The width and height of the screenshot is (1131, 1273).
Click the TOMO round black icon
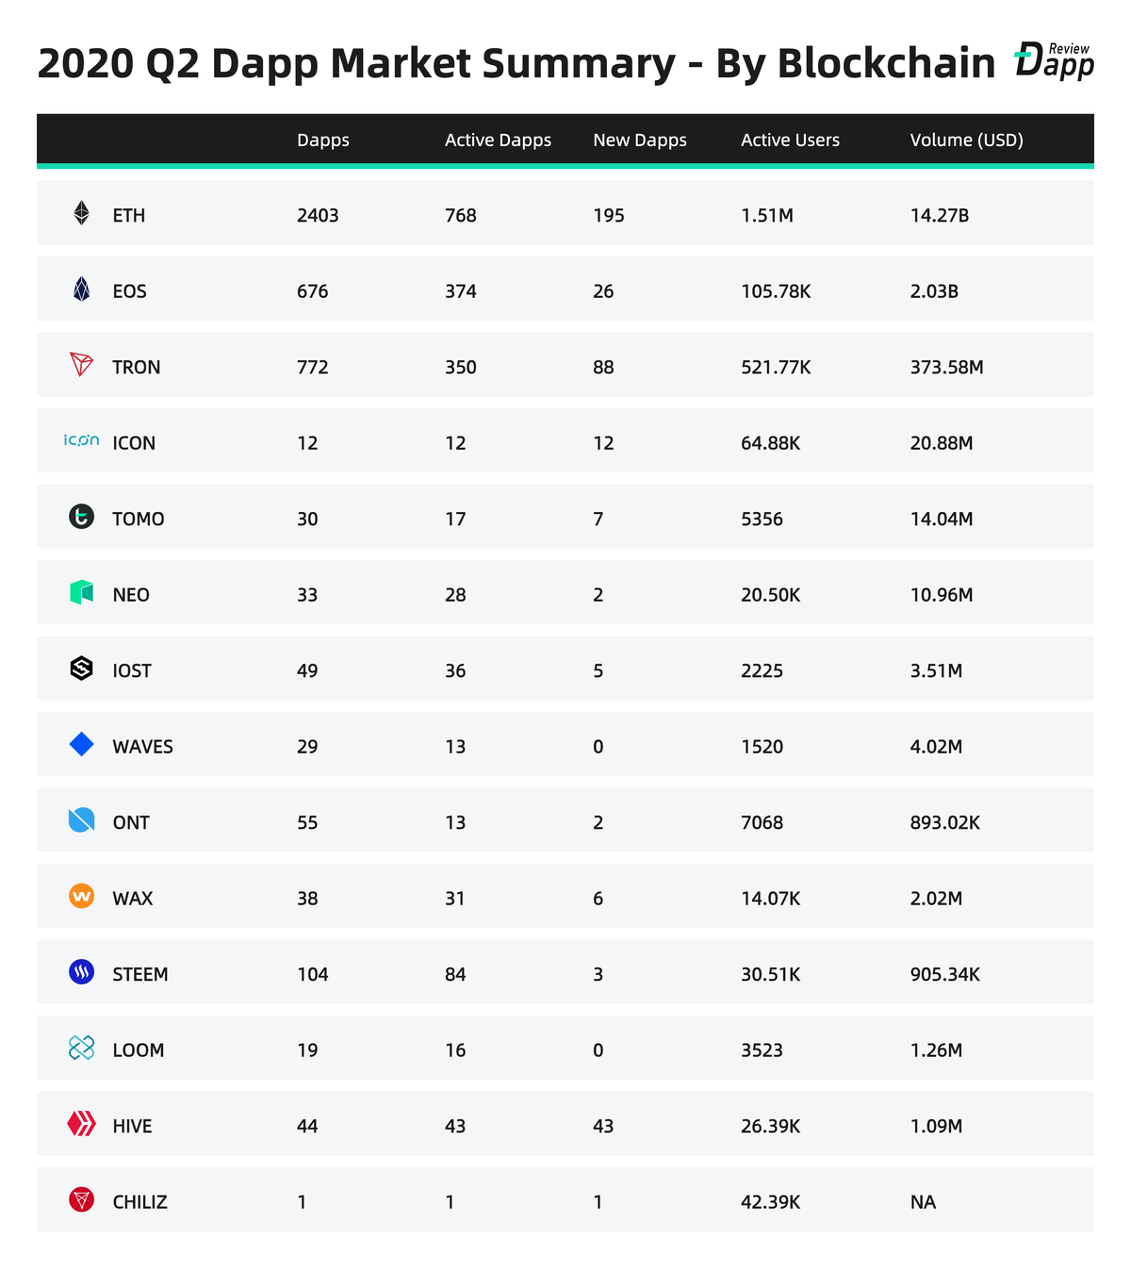[82, 517]
